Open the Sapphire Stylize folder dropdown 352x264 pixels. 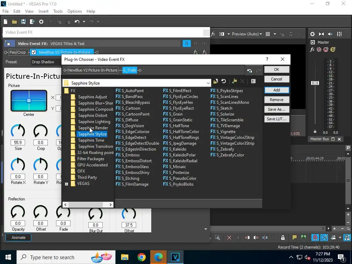click(x=208, y=83)
